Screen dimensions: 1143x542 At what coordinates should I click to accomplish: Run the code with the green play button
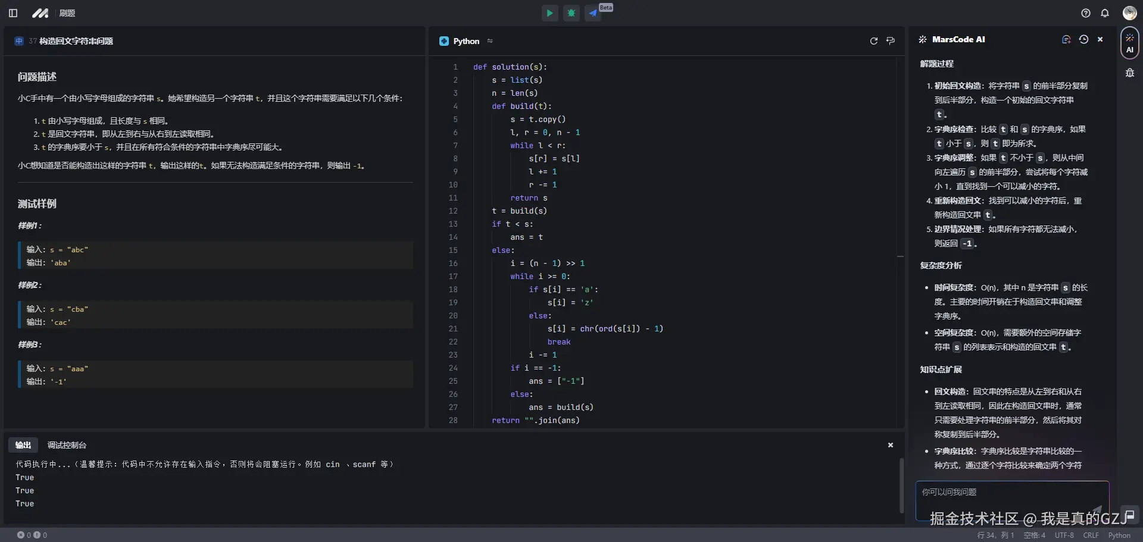click(549, 13)
